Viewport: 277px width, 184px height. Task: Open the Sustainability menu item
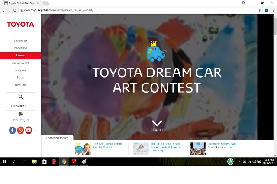20,63
